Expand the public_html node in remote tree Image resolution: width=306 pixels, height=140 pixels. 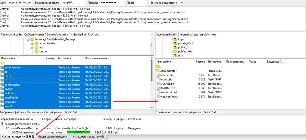click(171, 52)
